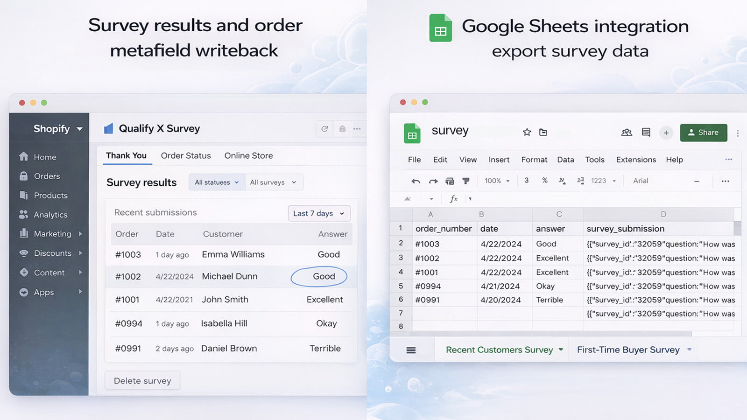Click the Apps icon in Shopify sidebar

(x=23, y=292)
